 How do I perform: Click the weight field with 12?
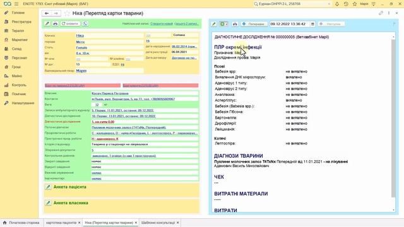97,105
